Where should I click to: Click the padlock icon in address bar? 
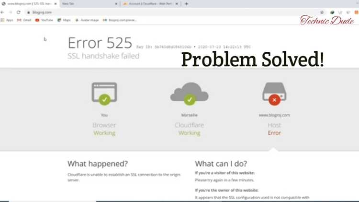point(28,12)
